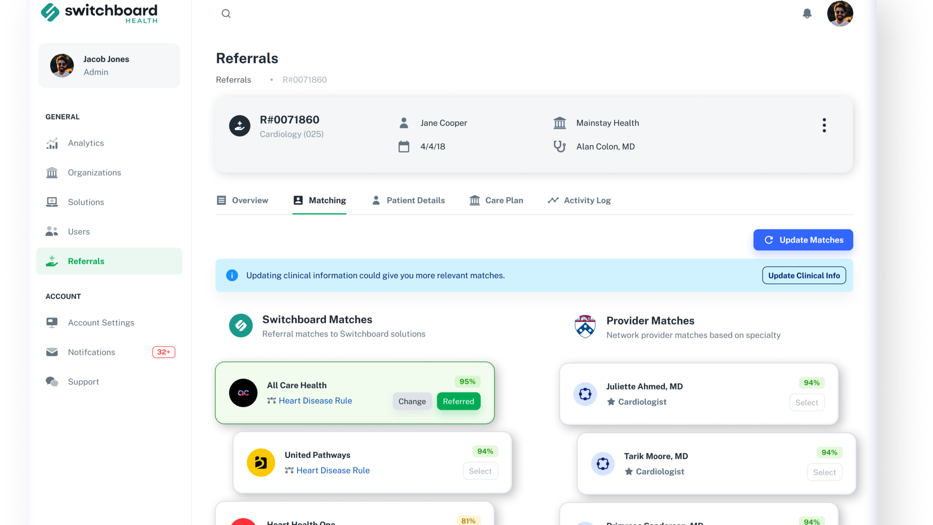
Task: Open the user avatar in the top-right corner
Action: point(840,14)
